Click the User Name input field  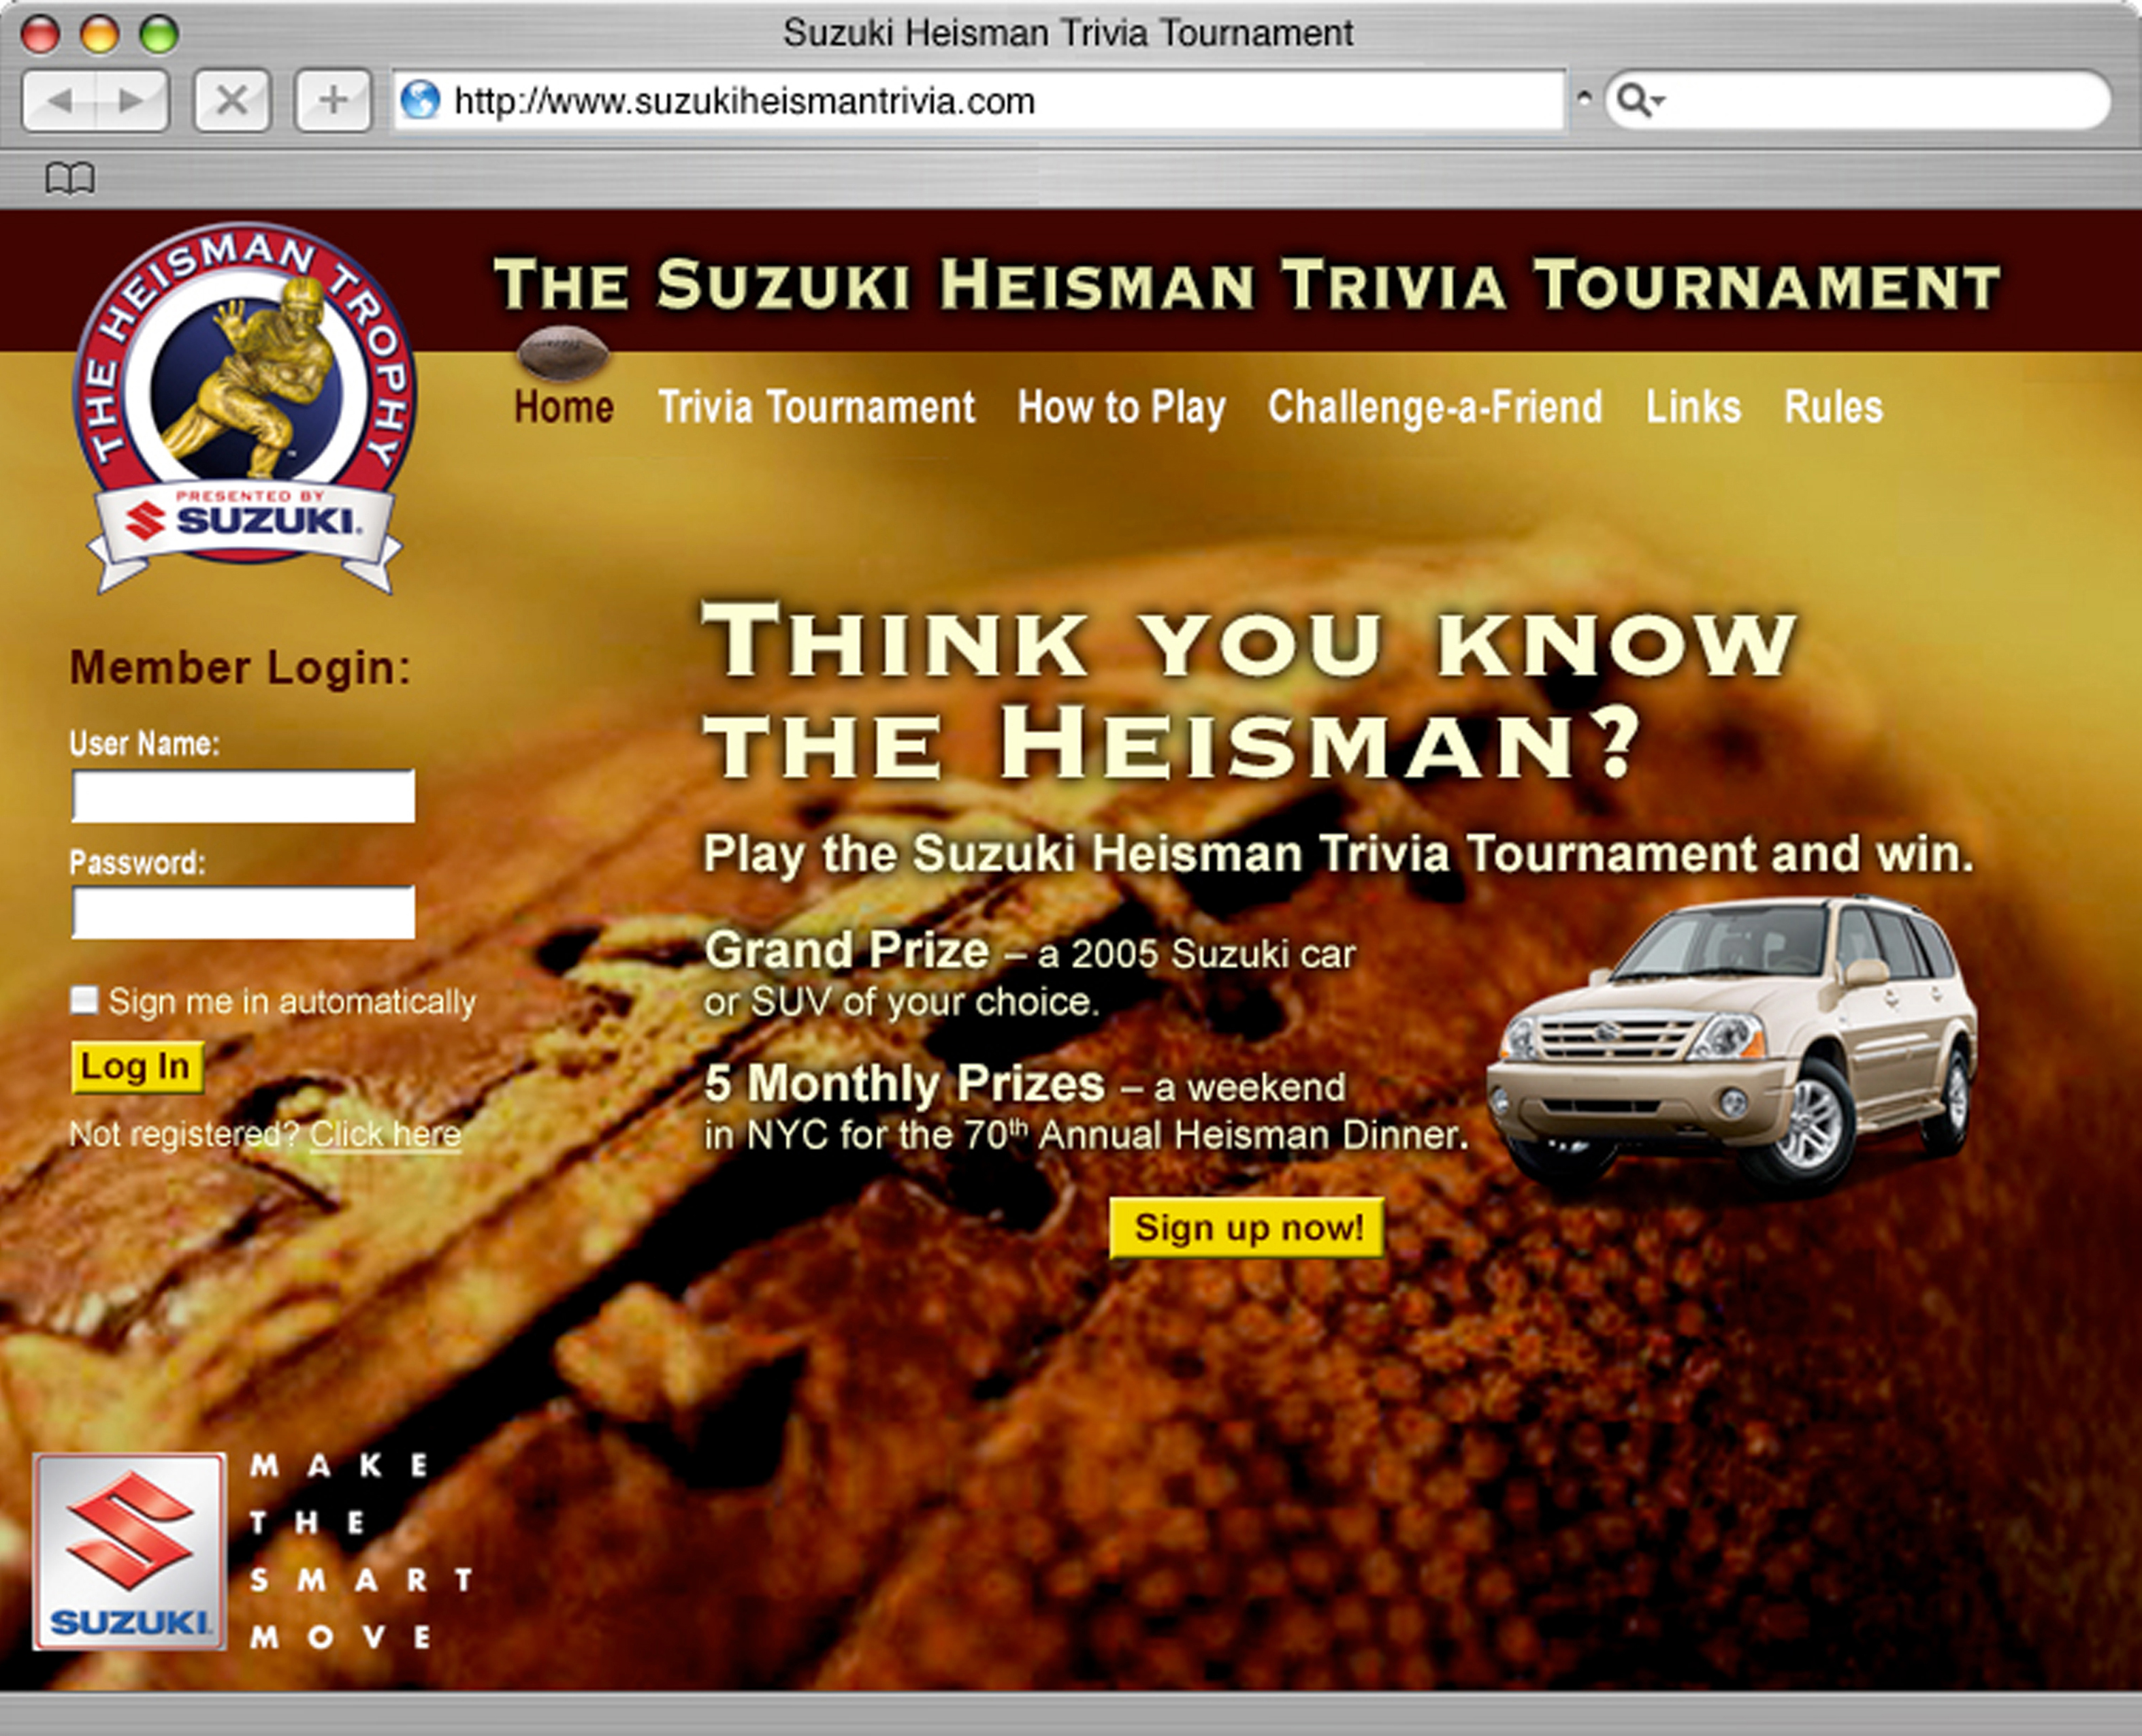pyautogui.click(x=243, y=796)
